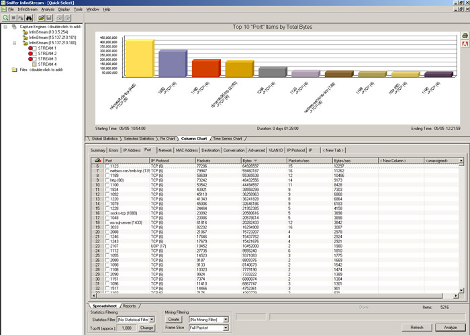Tick the checkbox for ms-sql-server (1433) row
Viewport: 470px width, 335px height.
pos(107,222)
